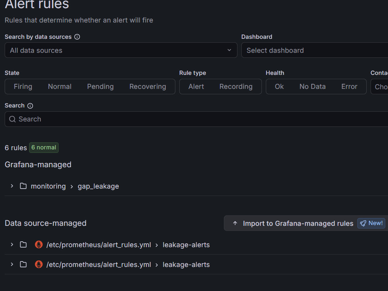
Task: Filter rules by Firing state
Action: click(x=23, y=87)
